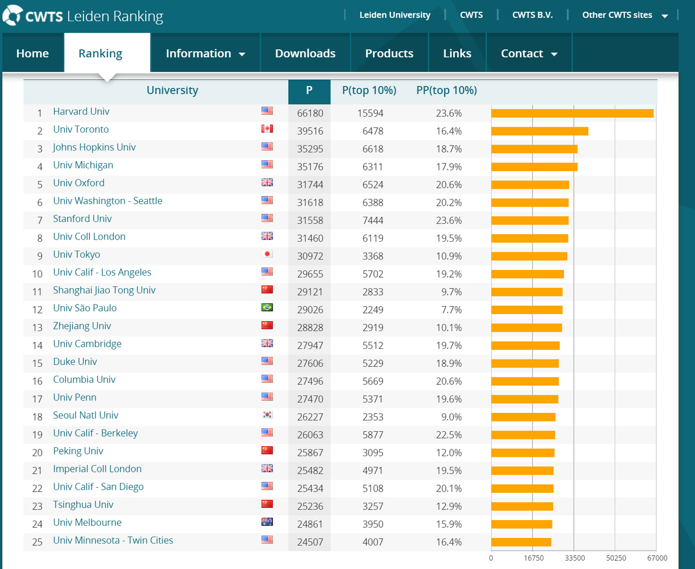Select Seoul Natl Univ's P value 26227
The height and width of the screenshot is (569, 695).
point(310,417)
